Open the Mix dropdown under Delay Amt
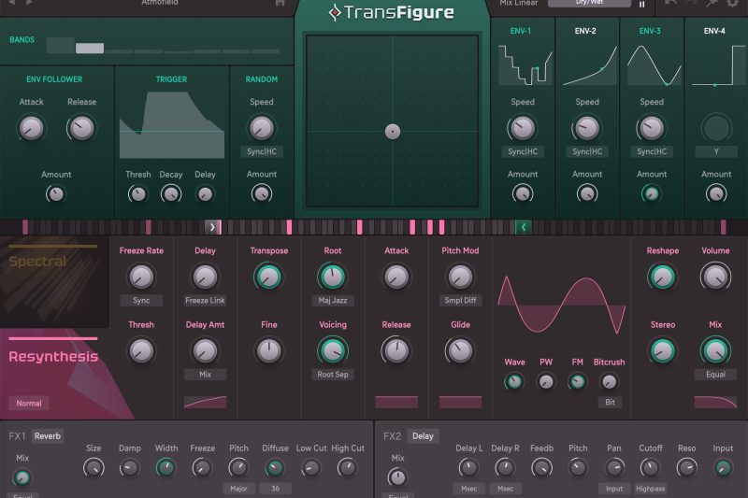This screenshot has height=498, width=748. [205, 375]
